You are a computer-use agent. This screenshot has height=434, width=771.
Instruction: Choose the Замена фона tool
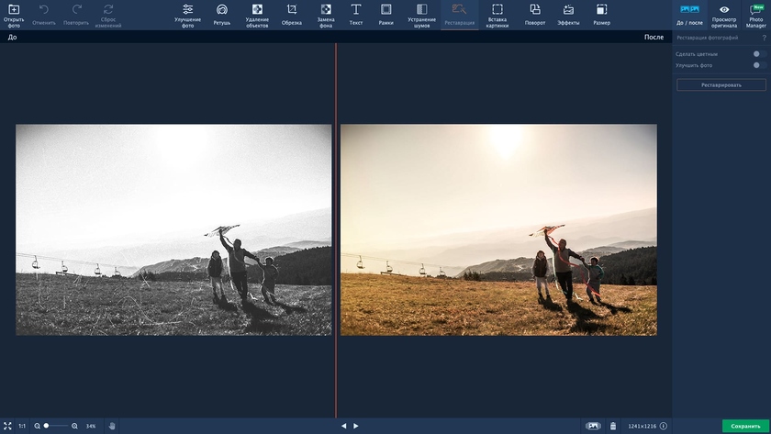coord(326,14)
